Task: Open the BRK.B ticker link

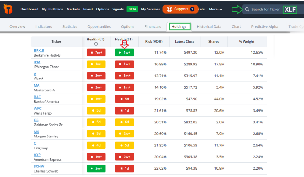Action: click(x=39, y=51)
